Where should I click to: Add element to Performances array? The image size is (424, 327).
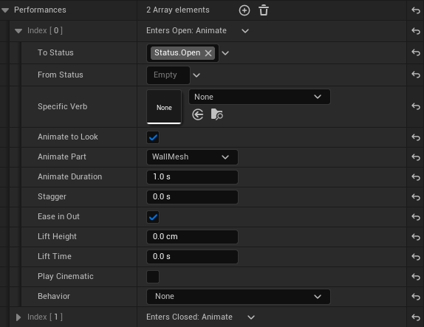245,10
